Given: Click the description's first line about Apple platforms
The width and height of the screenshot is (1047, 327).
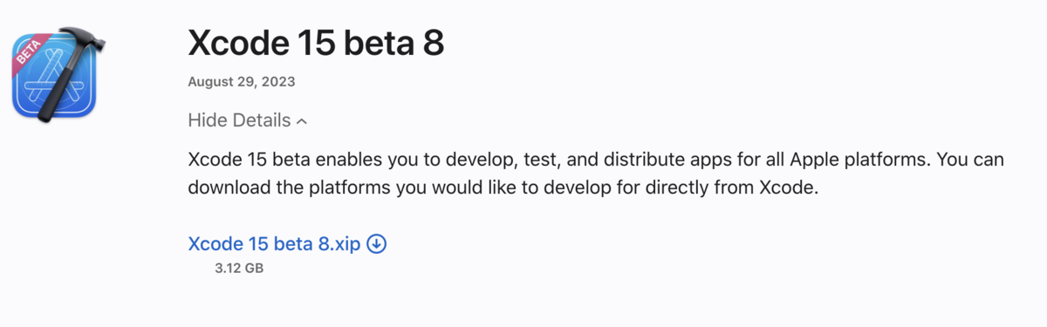Looking at the screenshot, I should 597,161.
